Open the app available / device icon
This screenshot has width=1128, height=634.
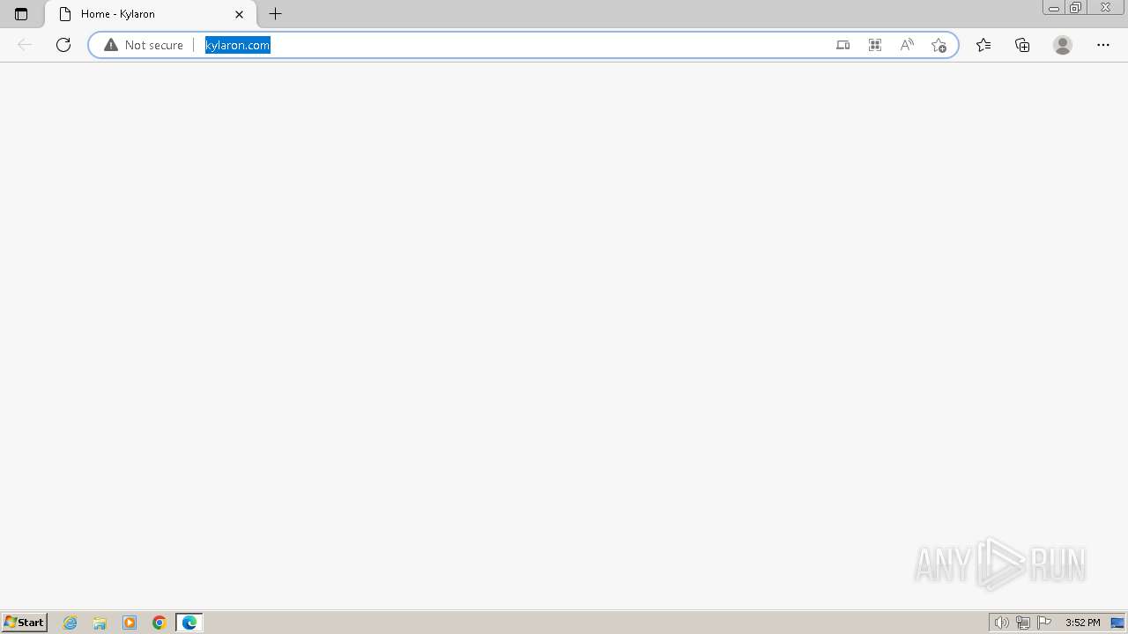tap(843, 45)
